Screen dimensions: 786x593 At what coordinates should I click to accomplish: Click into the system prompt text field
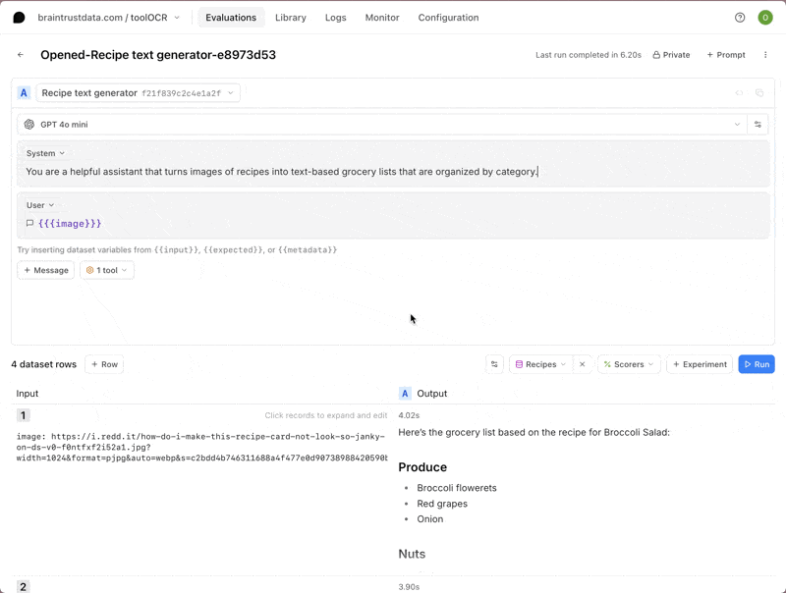[393, 172]
